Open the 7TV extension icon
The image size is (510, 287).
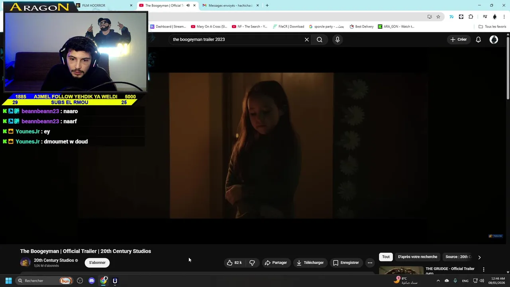click(451, 17)
